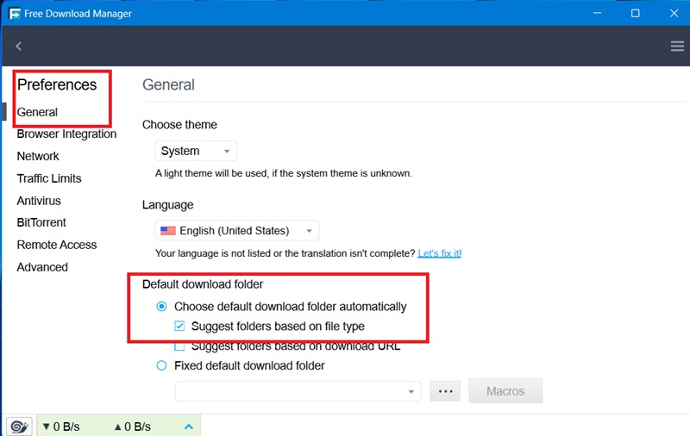Minimize the Free Download Manager window
Screen dimensions: 690x436
pos(597,13)
